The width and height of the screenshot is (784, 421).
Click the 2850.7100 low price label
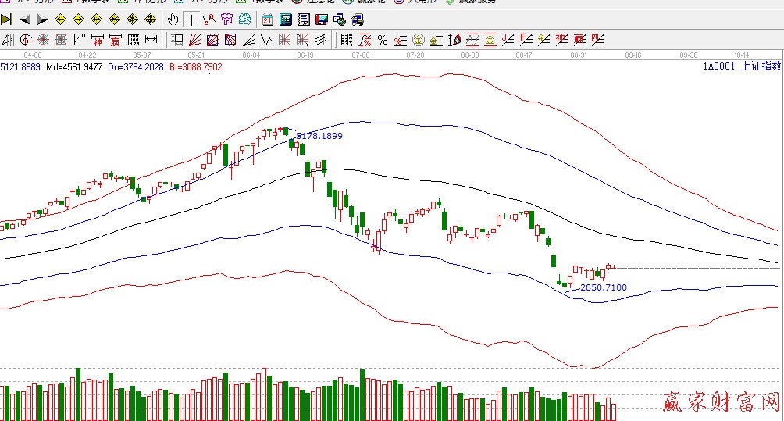603,287
